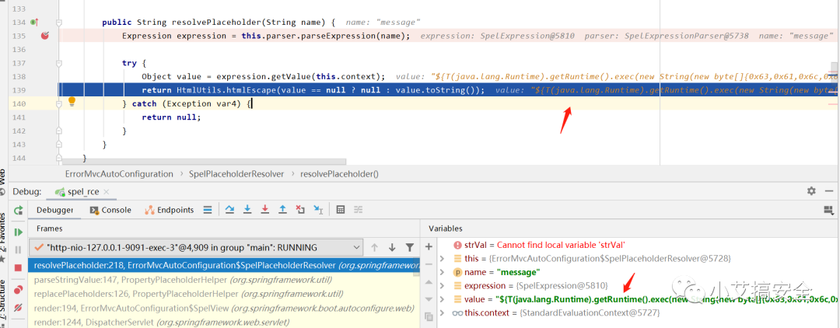Image resolution: width=840 pixels, height=328 pixels.
Task: Select strVal error watch entry
Action: point(539,245)
